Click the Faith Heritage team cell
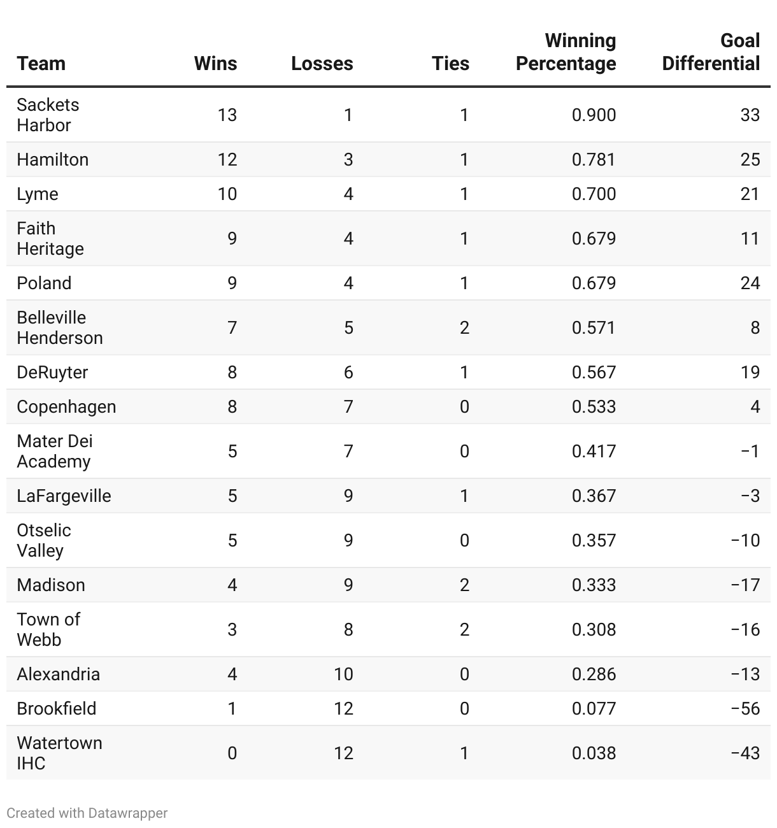The width and height of the screenshot is (777, 828). (50, 238)
